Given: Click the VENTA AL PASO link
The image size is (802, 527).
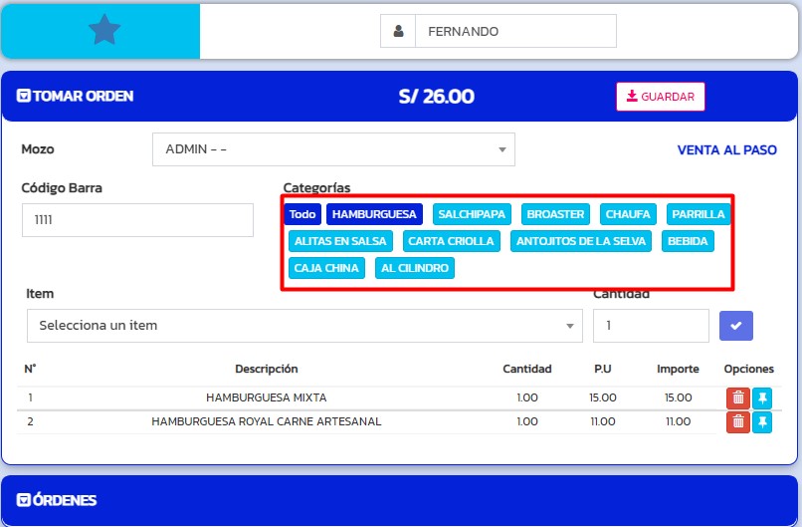Looking at the screenshot, I should [726, 150].
